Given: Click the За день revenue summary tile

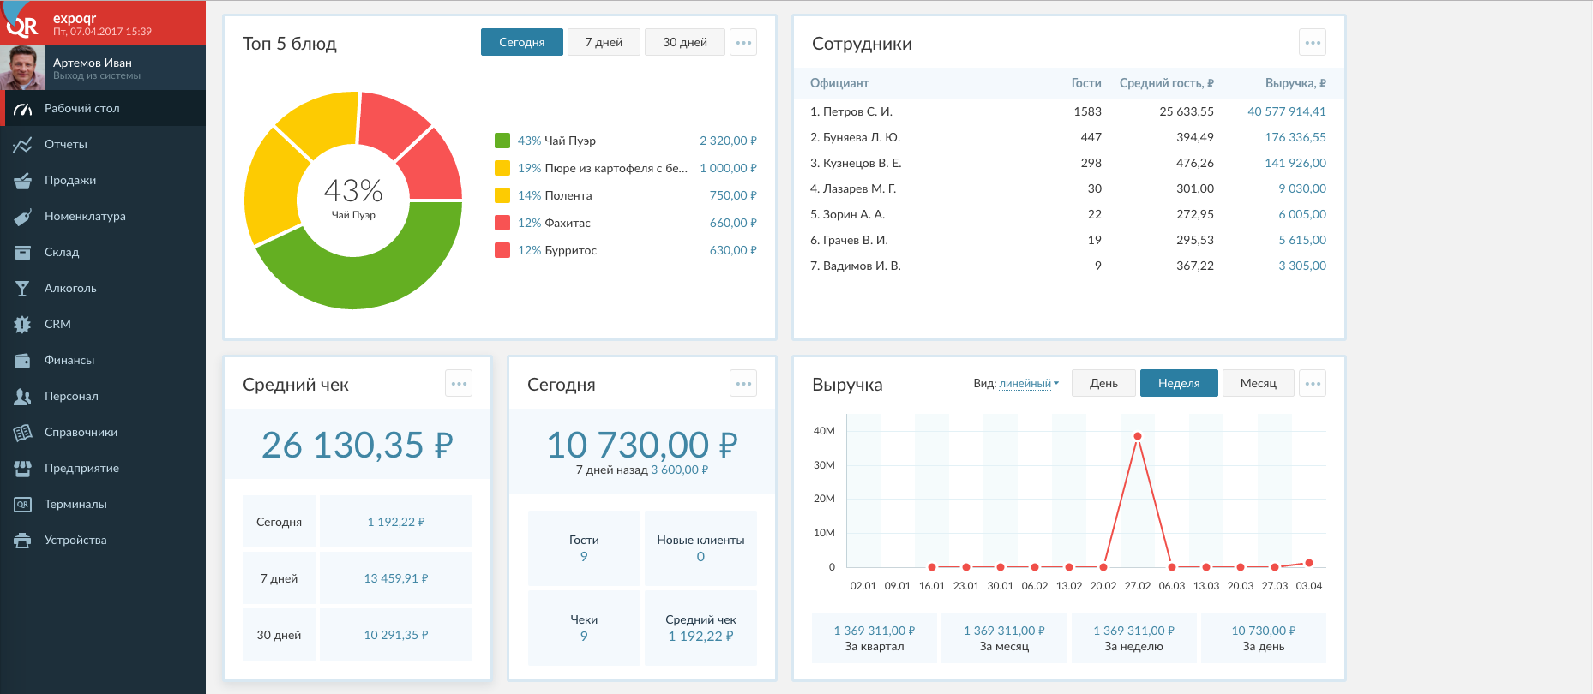Looking at the screenshot, I should [1264, 638].
